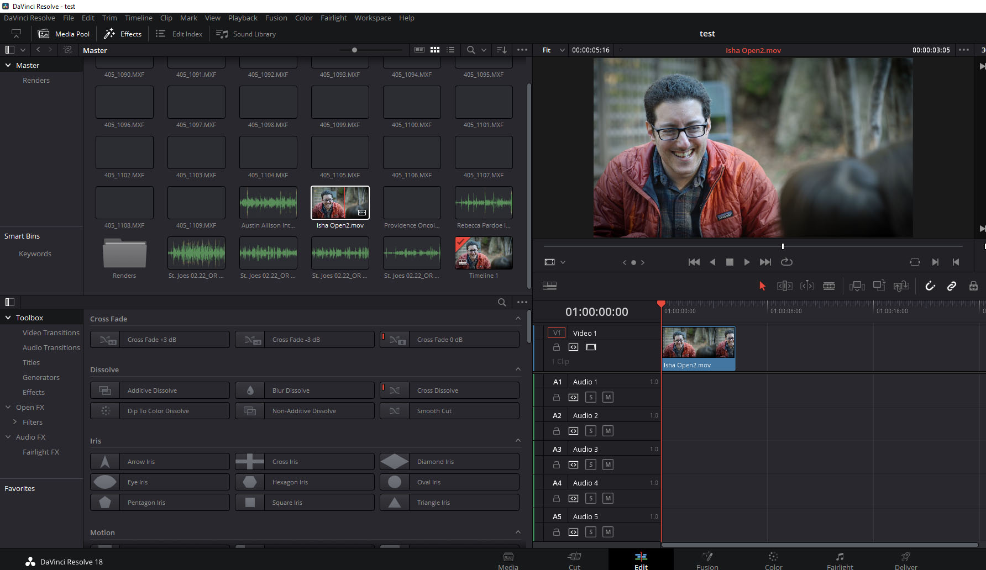Screen dimensions: 986x570
Task: Collapse the Cross Fade section
Action: (x=518, y=318)
